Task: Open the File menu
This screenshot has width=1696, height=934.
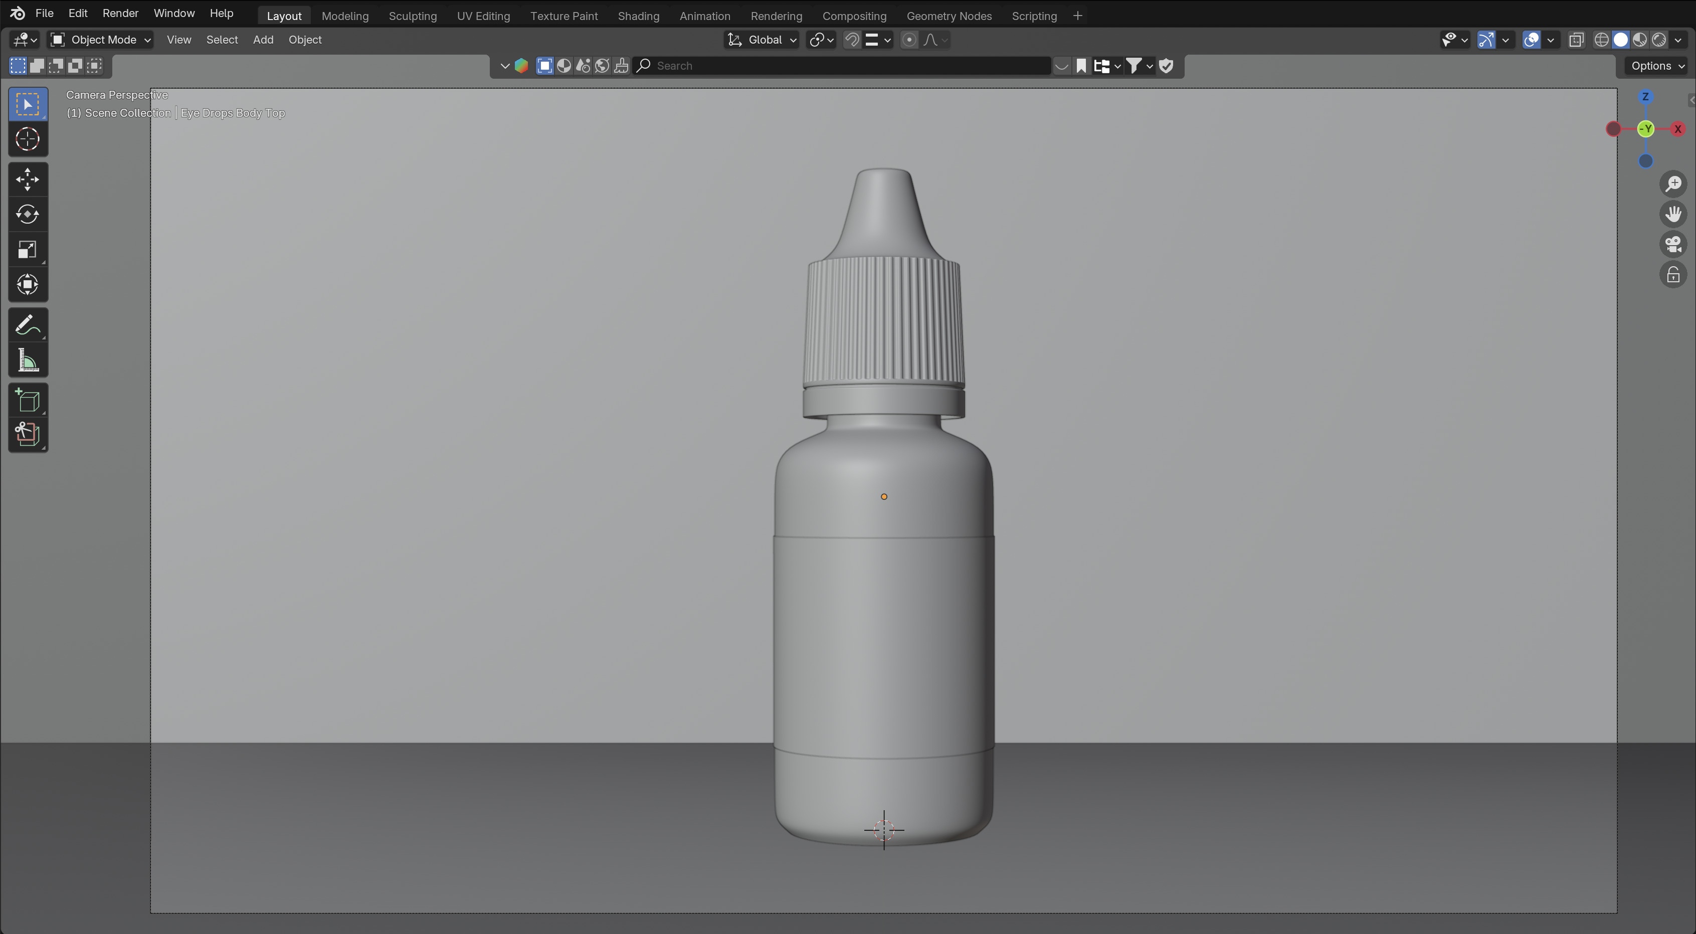Action: tap(44, 13)
